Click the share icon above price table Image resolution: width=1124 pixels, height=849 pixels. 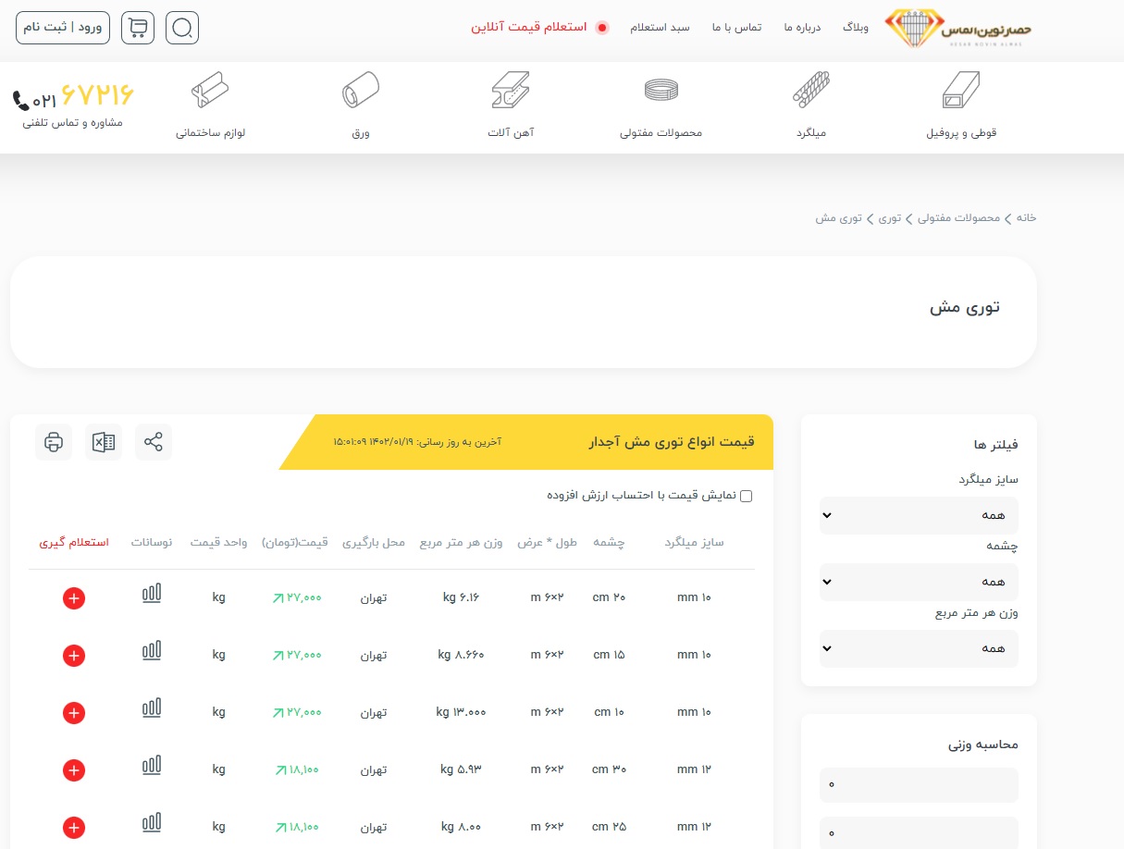coord(154,442)
